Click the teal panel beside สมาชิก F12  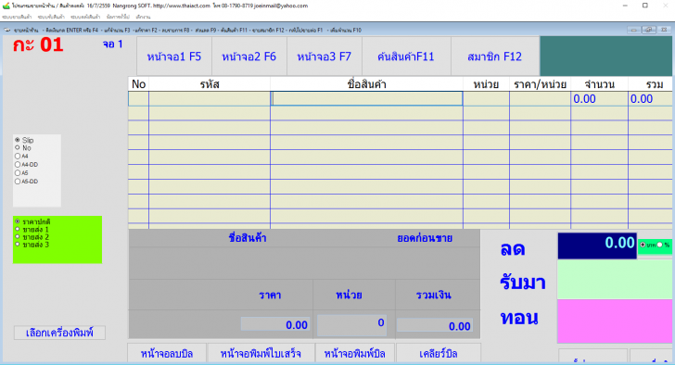[605, 57]
